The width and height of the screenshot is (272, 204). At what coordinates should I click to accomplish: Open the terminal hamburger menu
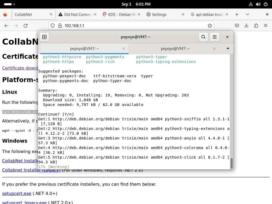tap(215, 37)
